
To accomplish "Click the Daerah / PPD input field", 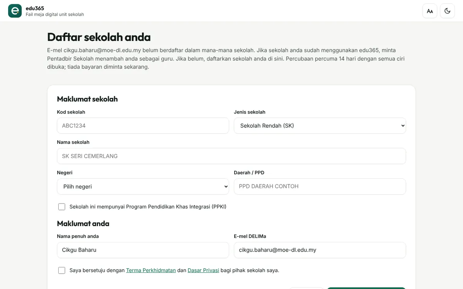I will click(x=320, y=187).
